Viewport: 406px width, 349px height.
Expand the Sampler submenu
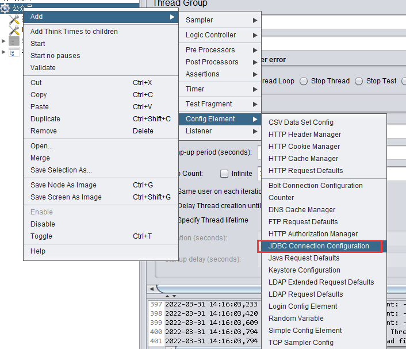pos(220,20)
